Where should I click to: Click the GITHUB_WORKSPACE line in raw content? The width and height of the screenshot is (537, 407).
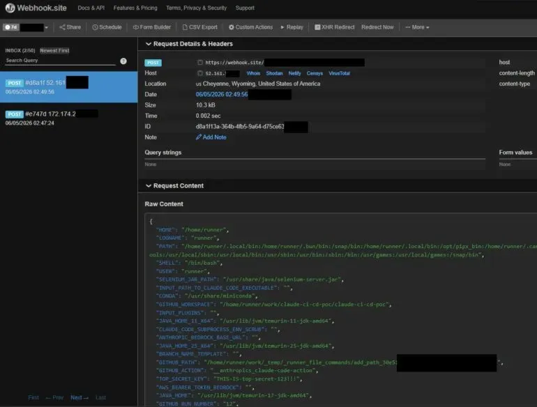273,305
